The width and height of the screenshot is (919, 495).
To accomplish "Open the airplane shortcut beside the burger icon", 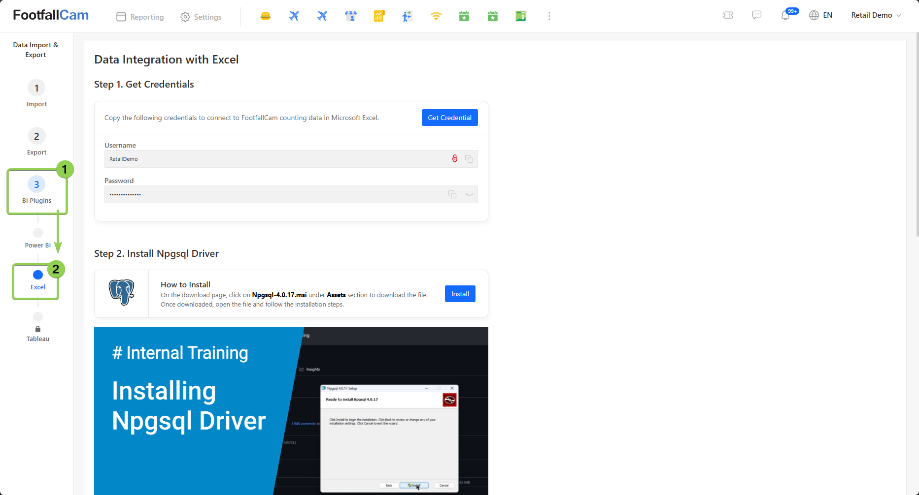I will 294,16.
